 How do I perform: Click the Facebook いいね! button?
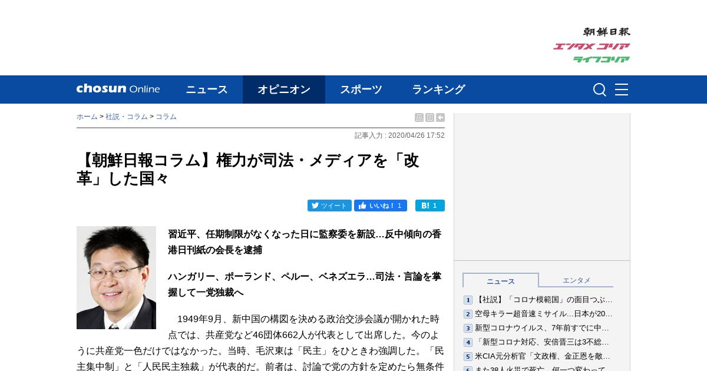pyautogui.click(x=381, y=206)
